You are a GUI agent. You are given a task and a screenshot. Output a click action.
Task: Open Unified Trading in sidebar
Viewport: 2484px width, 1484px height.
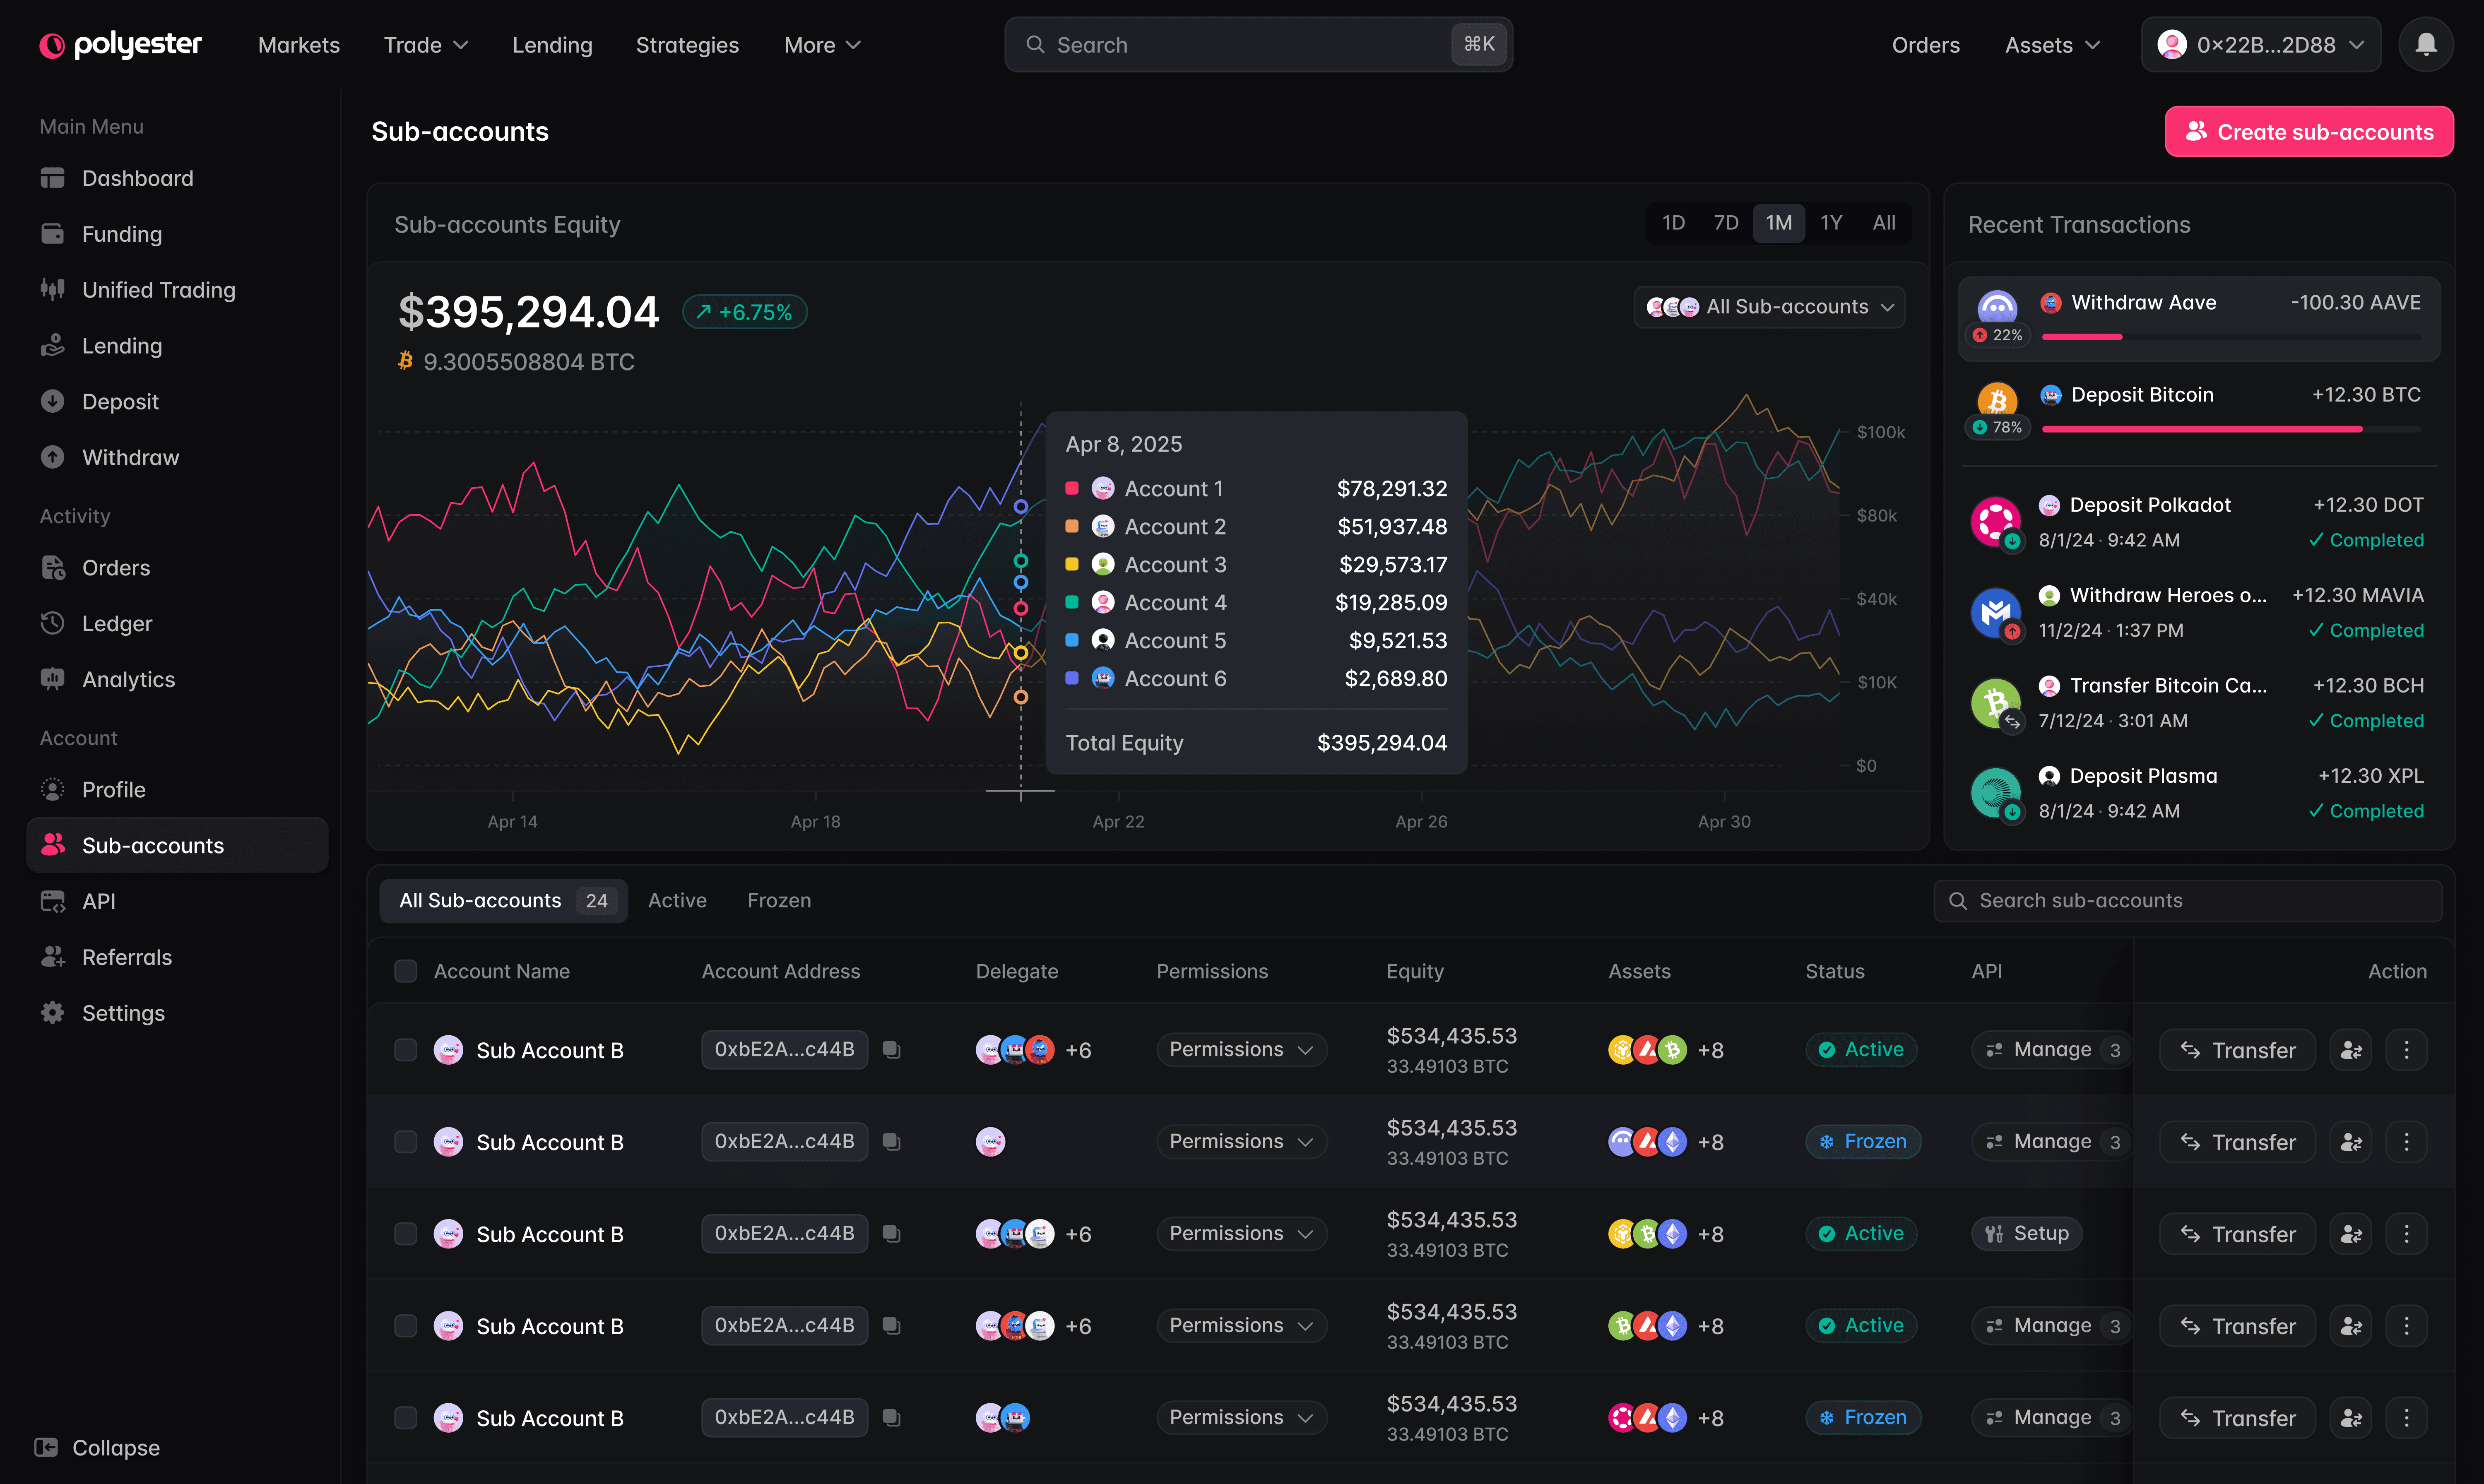click(158, 290)
